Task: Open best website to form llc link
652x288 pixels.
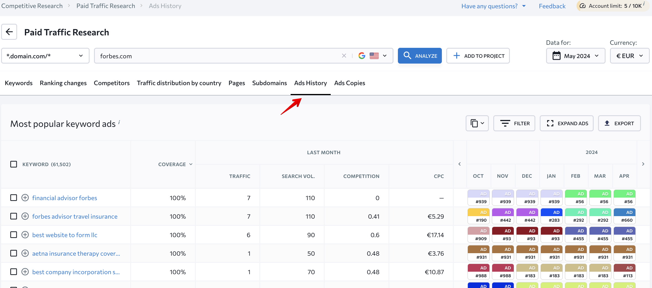Action: point(65,235)
